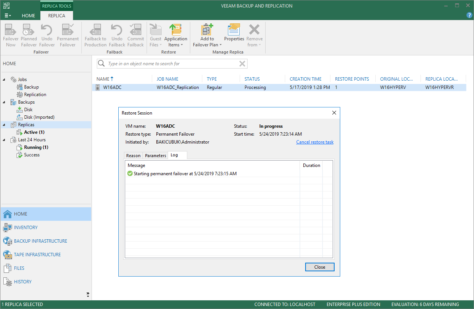This screenshot has height=309, width=474.
Task: Click the Cancel restore task link
Action: (315, 142)
